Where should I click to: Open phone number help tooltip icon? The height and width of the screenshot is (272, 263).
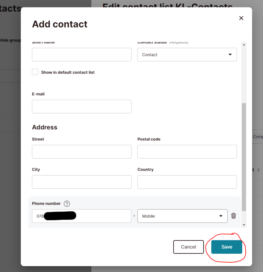tap(67, 204)
